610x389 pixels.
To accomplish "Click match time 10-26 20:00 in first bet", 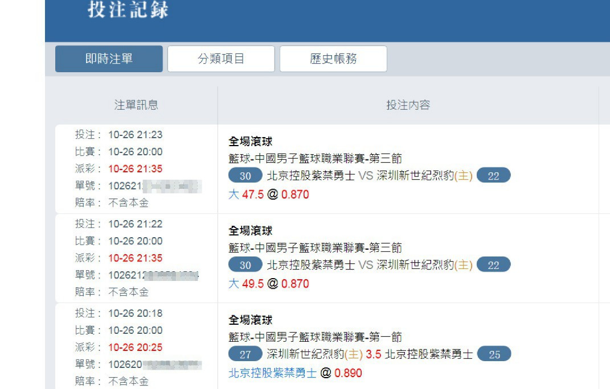I will pos(136,152).
